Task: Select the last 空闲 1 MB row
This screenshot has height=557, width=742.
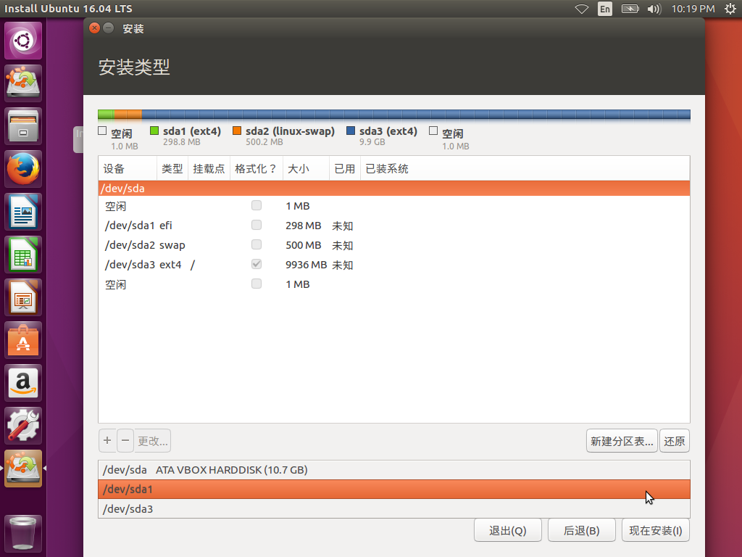Action: coord(393,284)
